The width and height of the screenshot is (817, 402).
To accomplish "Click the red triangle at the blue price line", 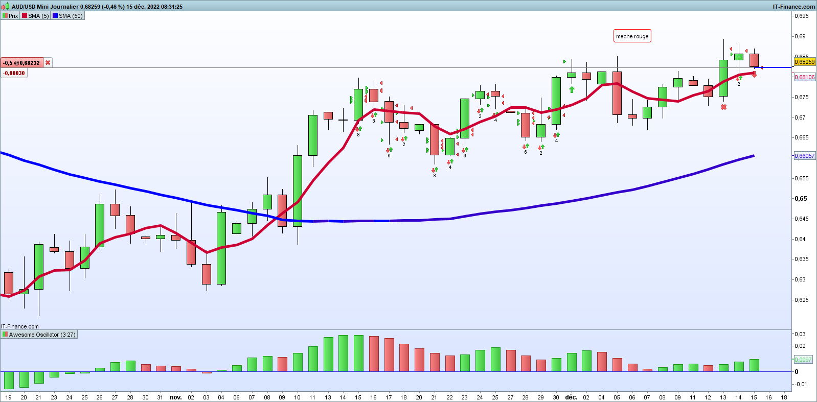I will (x=761, y=67).
